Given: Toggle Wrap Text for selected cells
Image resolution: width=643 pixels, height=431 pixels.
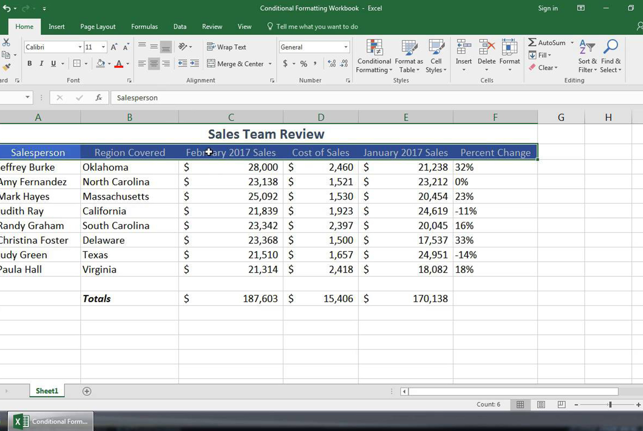Looking at the screenshot, I should (x=226, y=47).
